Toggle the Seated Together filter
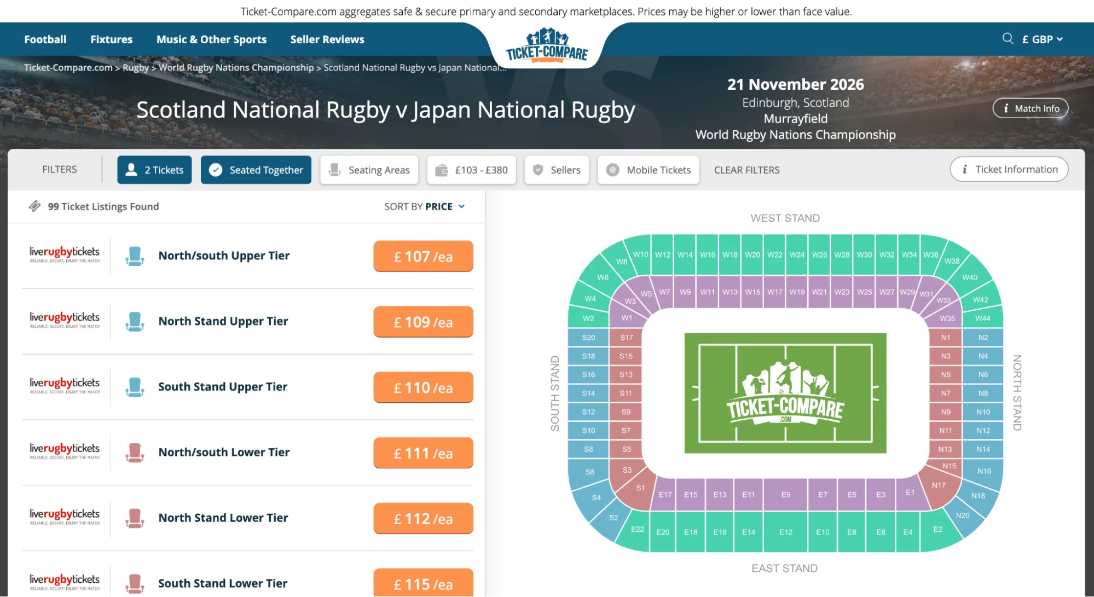This screenshot has width=1094, height=597. pos(256,170)
